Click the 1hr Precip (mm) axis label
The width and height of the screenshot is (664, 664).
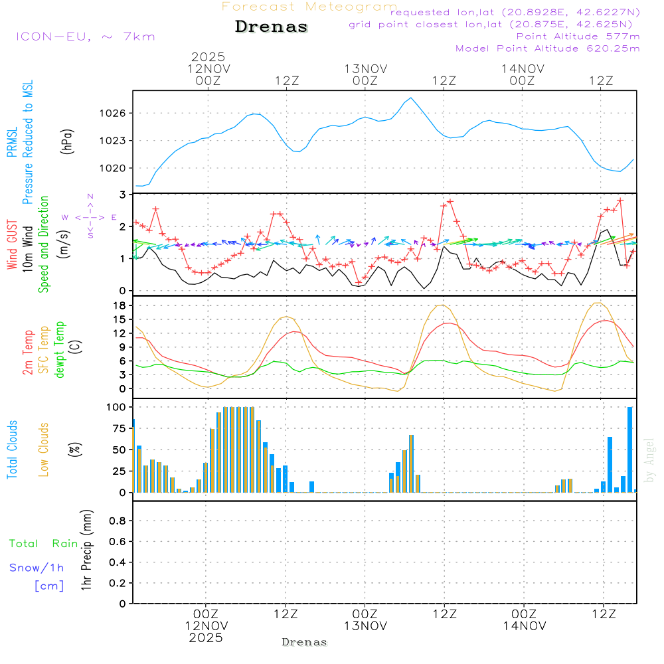click(x=86, y=551)
